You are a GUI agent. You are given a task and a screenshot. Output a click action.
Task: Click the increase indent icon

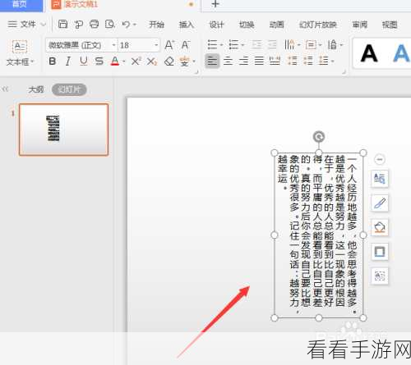click(272, 44)
